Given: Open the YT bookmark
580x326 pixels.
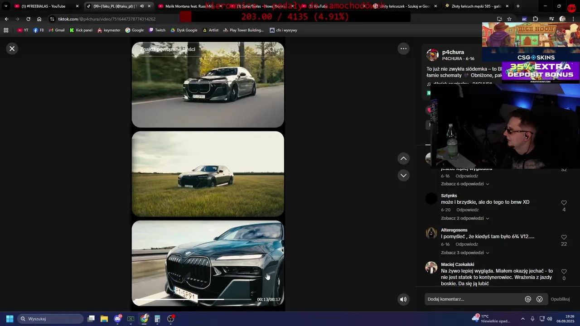Looking at the screenshot, I should [x=23, y=30].
